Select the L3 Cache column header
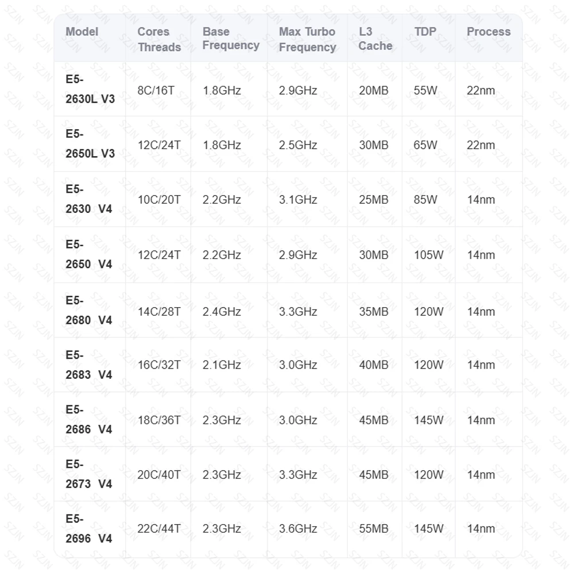The height and width of the screenshot is (574, 574). [x=375, y=39]
